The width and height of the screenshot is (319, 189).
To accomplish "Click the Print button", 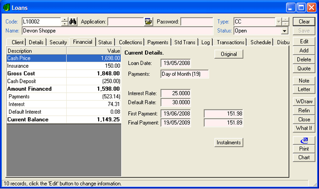I will (x=304, y=149).
